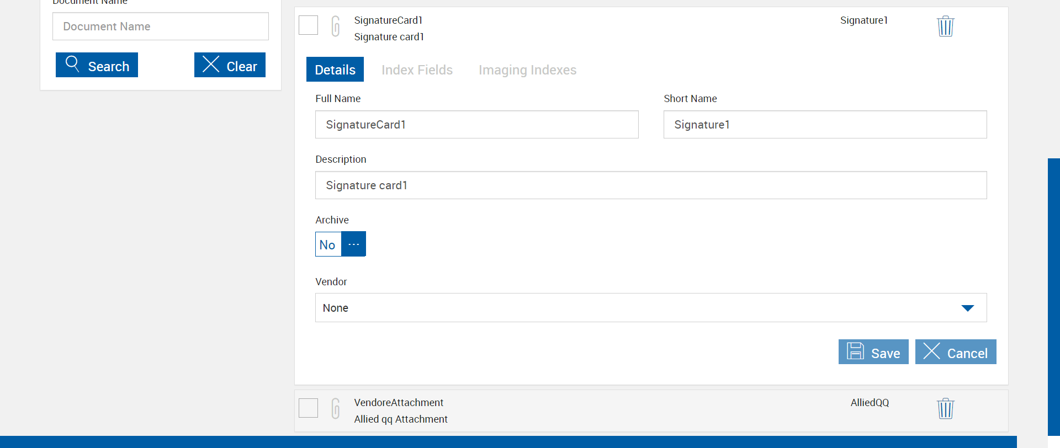Viewport: 1060px width, 448px height.
Task: Open the Vendor dropdown showing None
Action: (x=651, y=308)
